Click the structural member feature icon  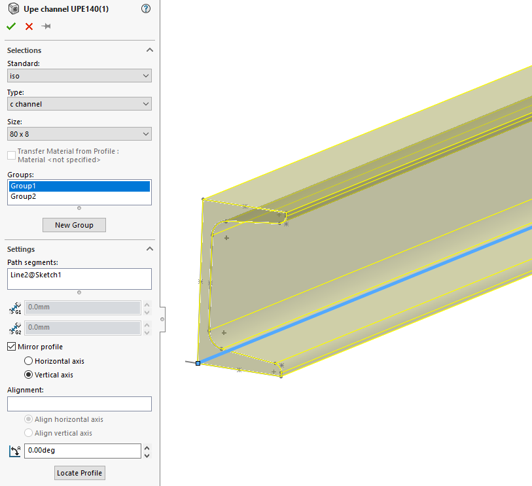click(13, 9)
